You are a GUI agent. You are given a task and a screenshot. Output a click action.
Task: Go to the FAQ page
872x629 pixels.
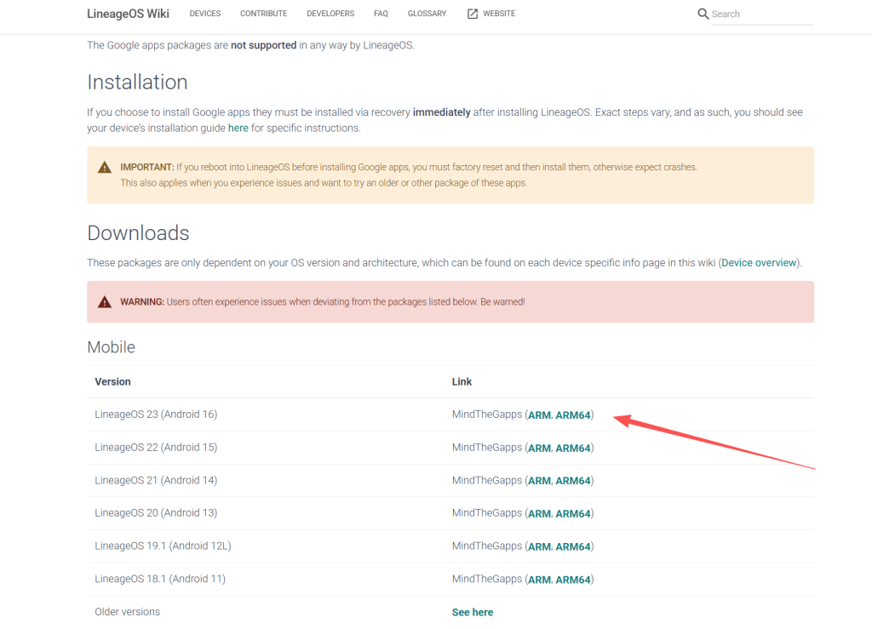coord(381,14)
